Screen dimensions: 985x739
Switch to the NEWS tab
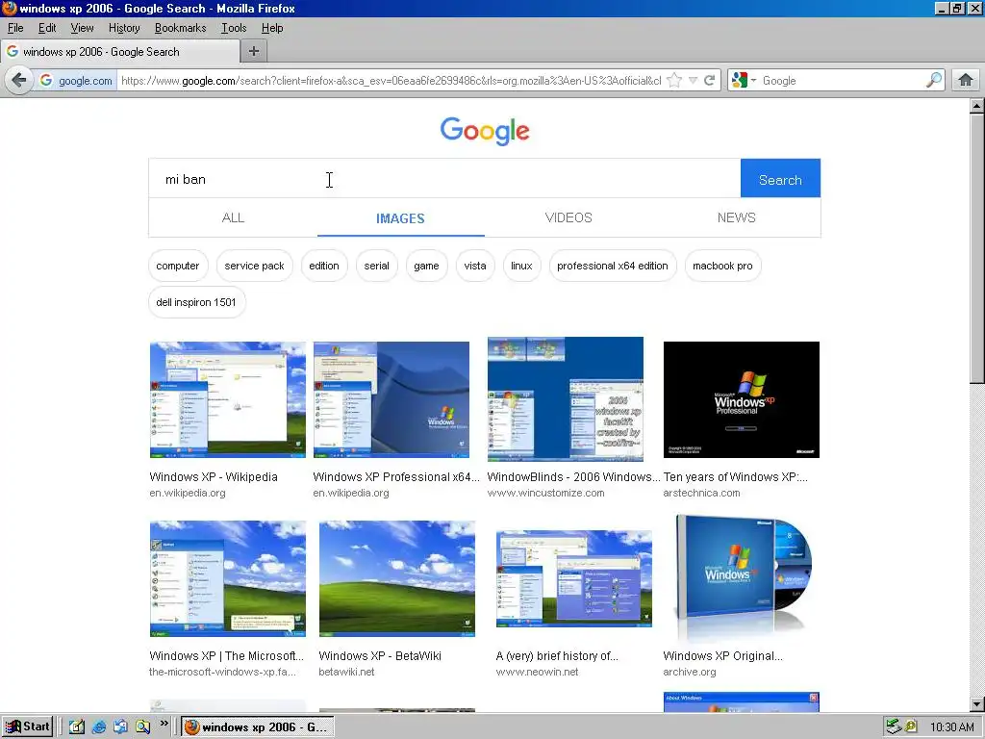(736, 217)
